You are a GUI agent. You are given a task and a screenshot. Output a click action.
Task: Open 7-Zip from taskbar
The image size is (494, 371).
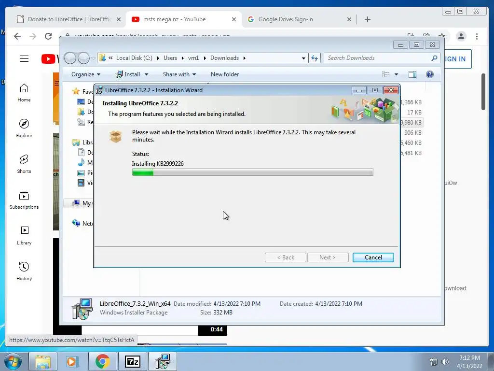pyautogui.click(x=132, y=361)
